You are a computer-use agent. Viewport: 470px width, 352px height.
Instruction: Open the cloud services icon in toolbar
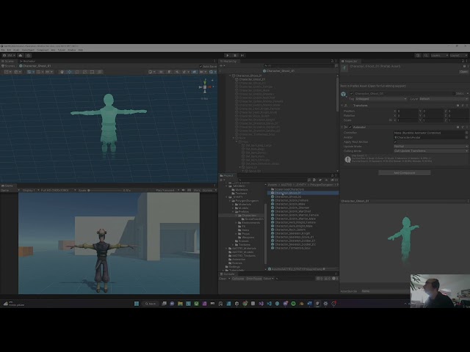pyautogui.click(x=21, y=56)
